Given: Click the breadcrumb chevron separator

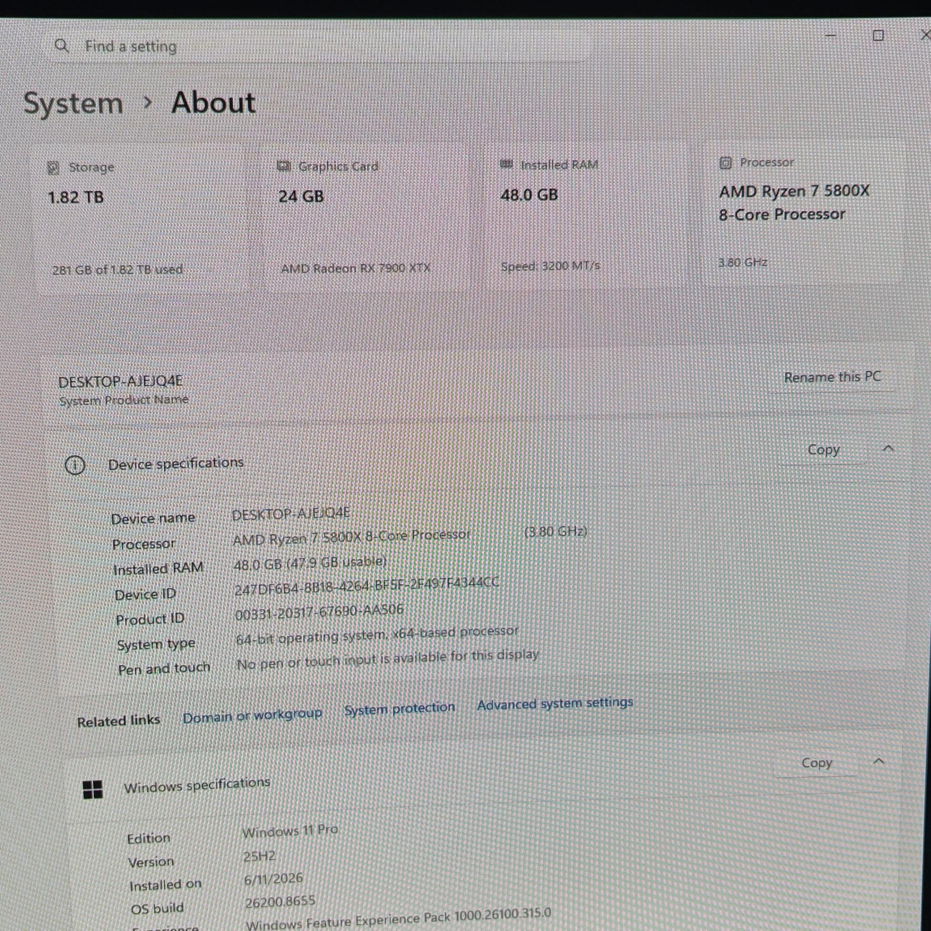Looking at the screenshot, I should point(148,103).
